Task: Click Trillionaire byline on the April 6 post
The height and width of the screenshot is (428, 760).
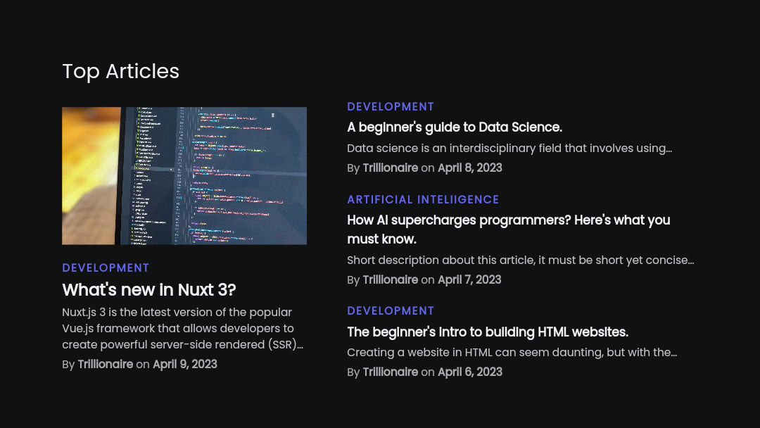Action: (390, 372)
